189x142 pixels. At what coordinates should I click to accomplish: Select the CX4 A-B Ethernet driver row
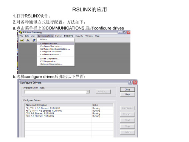tap(69, 114)
